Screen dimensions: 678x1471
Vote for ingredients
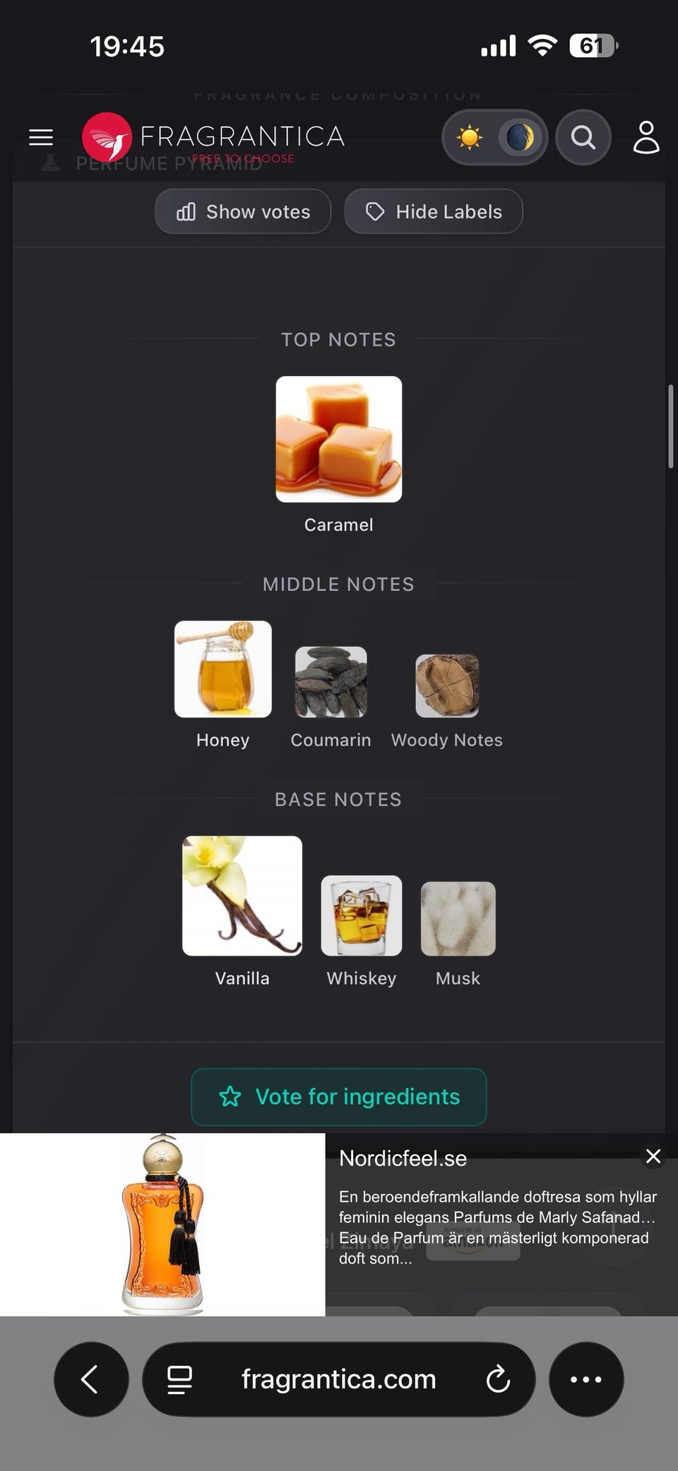pos(339,1097)
